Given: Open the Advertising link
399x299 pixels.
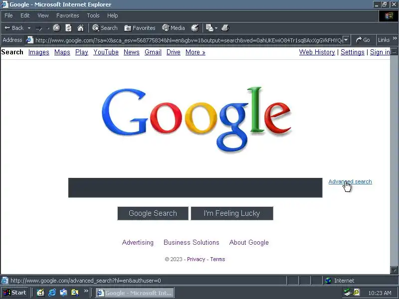Looking at the screenshot, I should (138, 242).
